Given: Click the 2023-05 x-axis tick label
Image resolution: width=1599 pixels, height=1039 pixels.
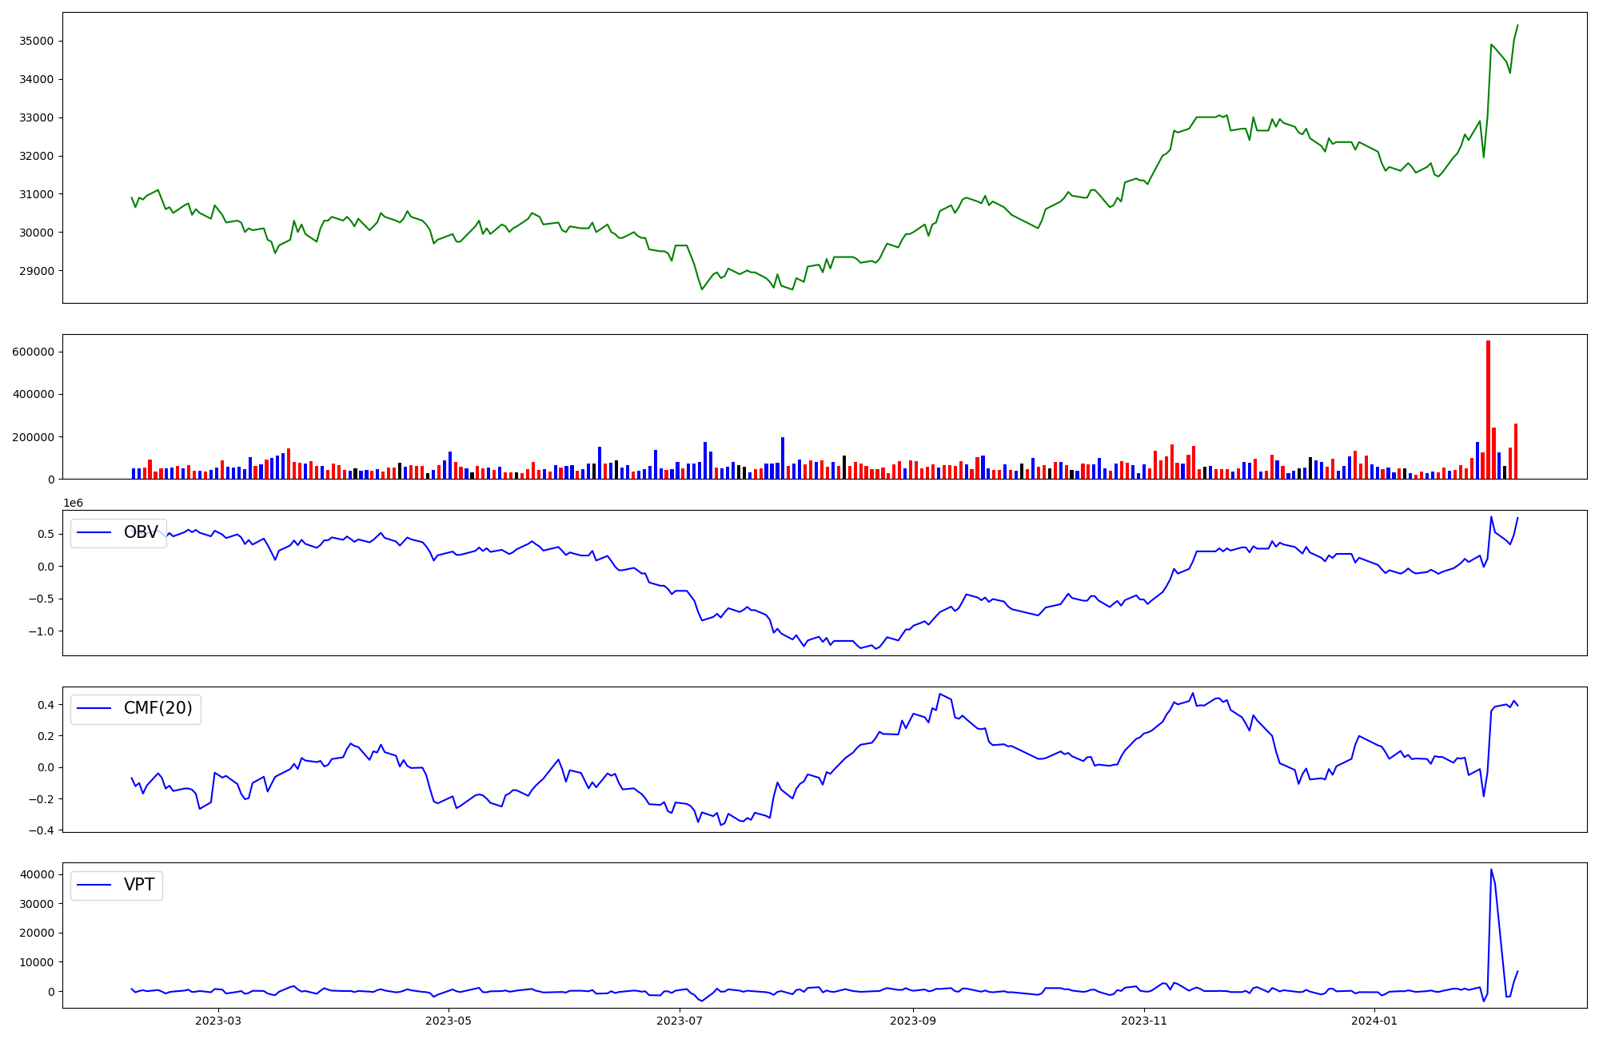Looking at the screenshot, I should 449,1021.
